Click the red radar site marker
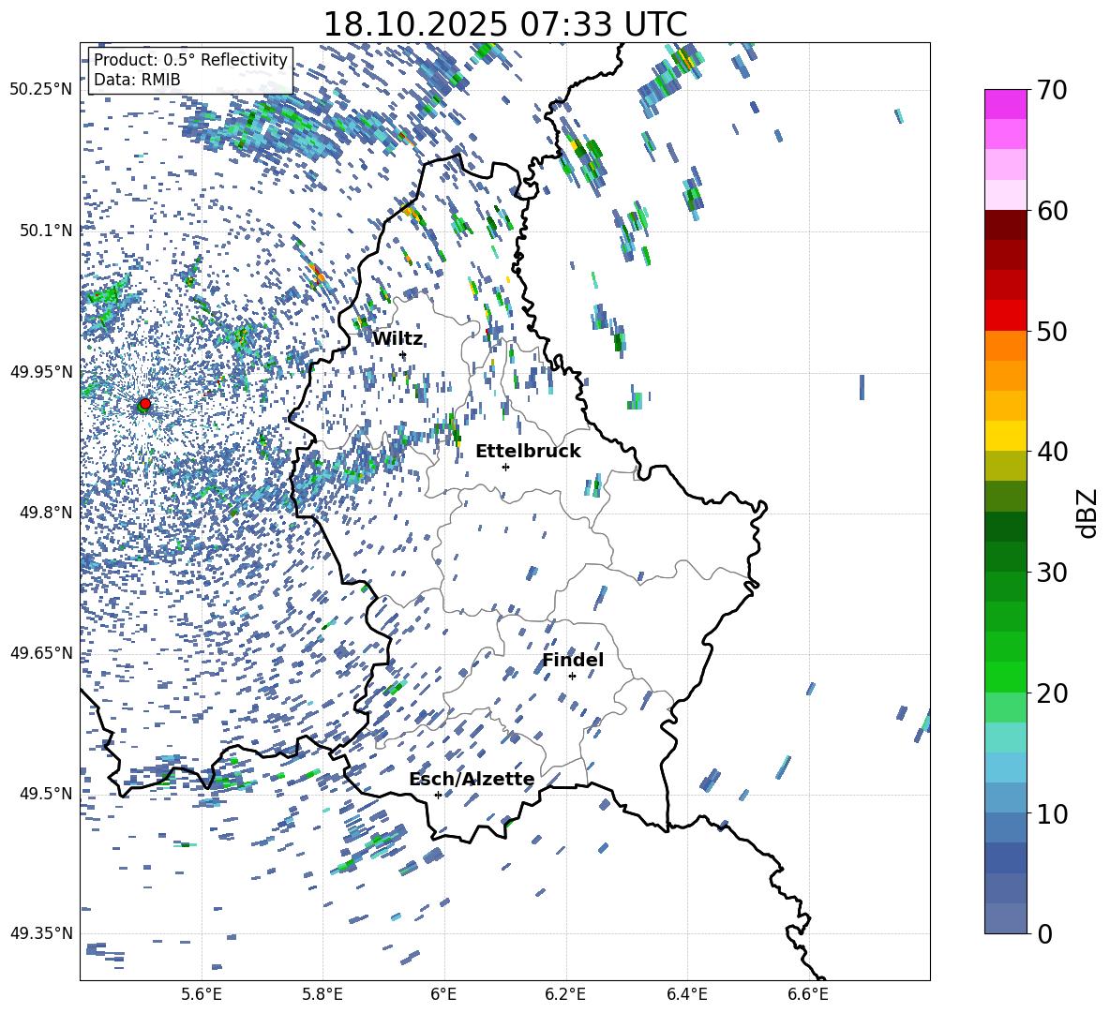Screen dimensions: 1110x1013 (x=144, y=404)
